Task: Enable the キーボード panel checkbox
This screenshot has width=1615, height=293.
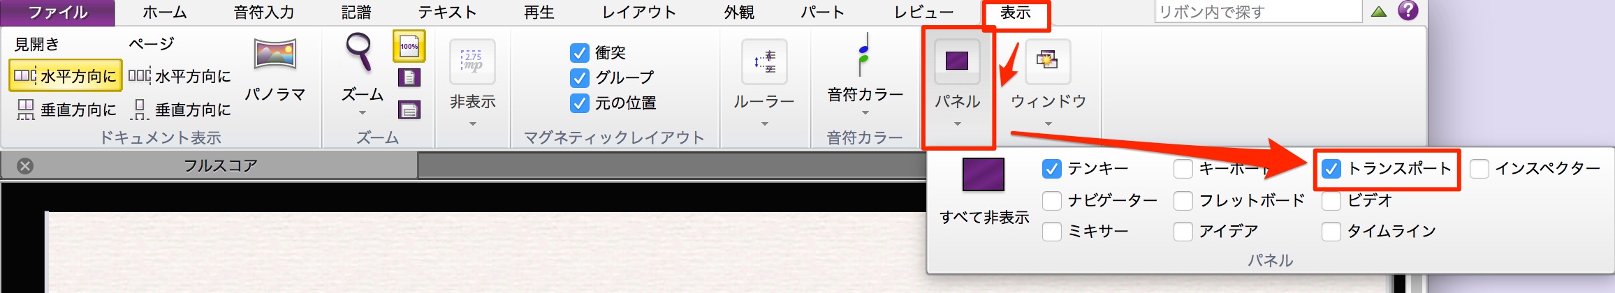Action: pyautogui.click(x=1183, y=169)
